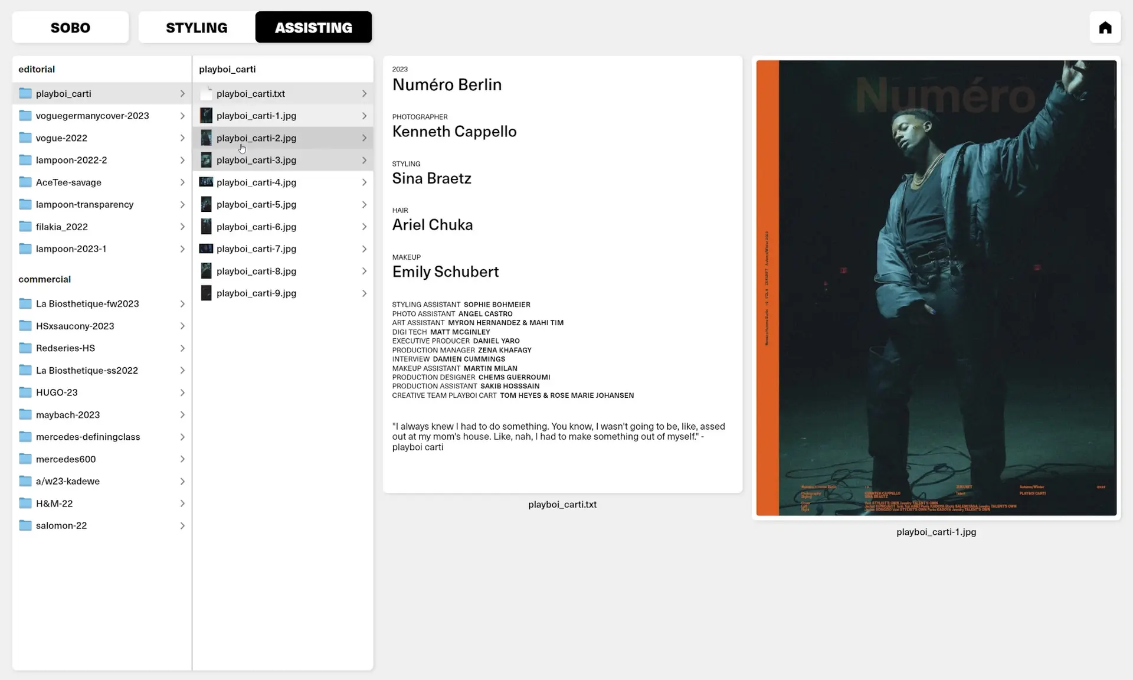This screenshot has height=680, width=1133.
Task: Open the SOBO tab
Action: [x=70, y=27]
